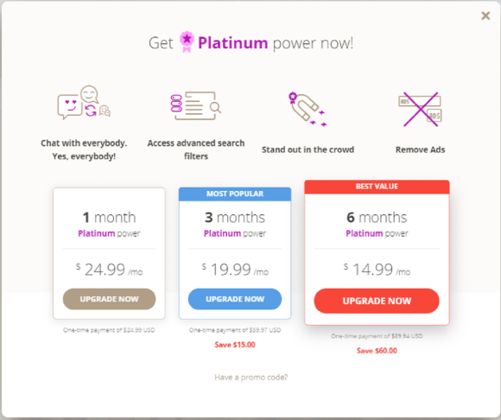
Task: Click the Platinum badge ribbon icon
Action: point(187,41)
